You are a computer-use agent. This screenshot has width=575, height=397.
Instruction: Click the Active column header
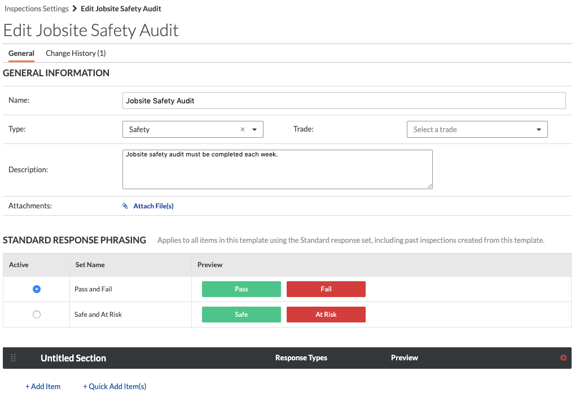19,264
